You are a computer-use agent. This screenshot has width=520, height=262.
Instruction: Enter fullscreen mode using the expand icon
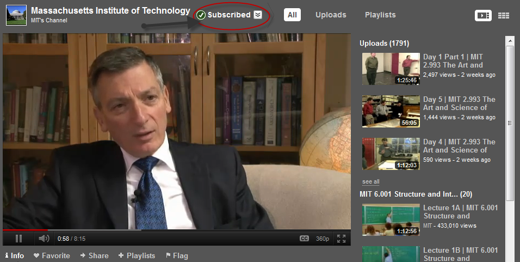click(x=341, y=239)
